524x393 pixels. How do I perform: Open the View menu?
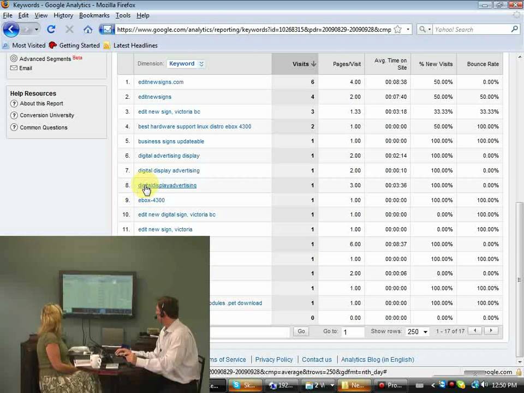tap(41, 15)
